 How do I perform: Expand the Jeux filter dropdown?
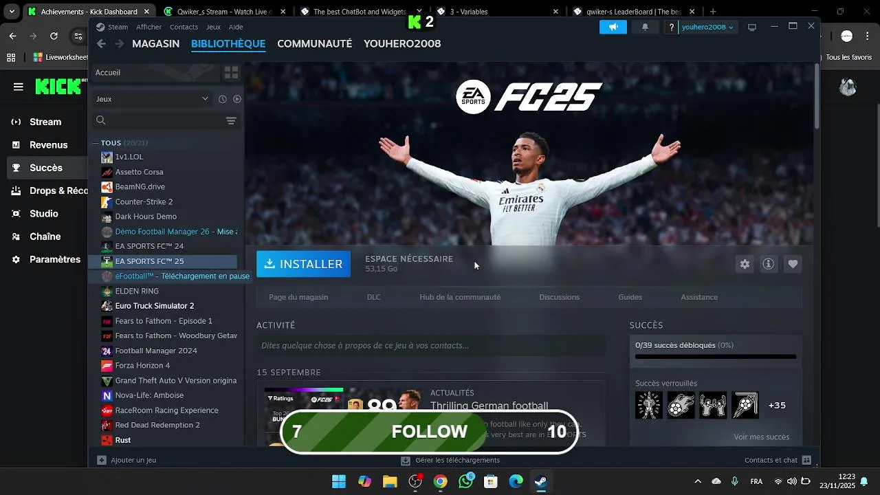pyautogui.click(x=152, y=99)
